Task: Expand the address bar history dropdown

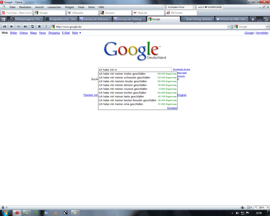Action: click(229, 27)
